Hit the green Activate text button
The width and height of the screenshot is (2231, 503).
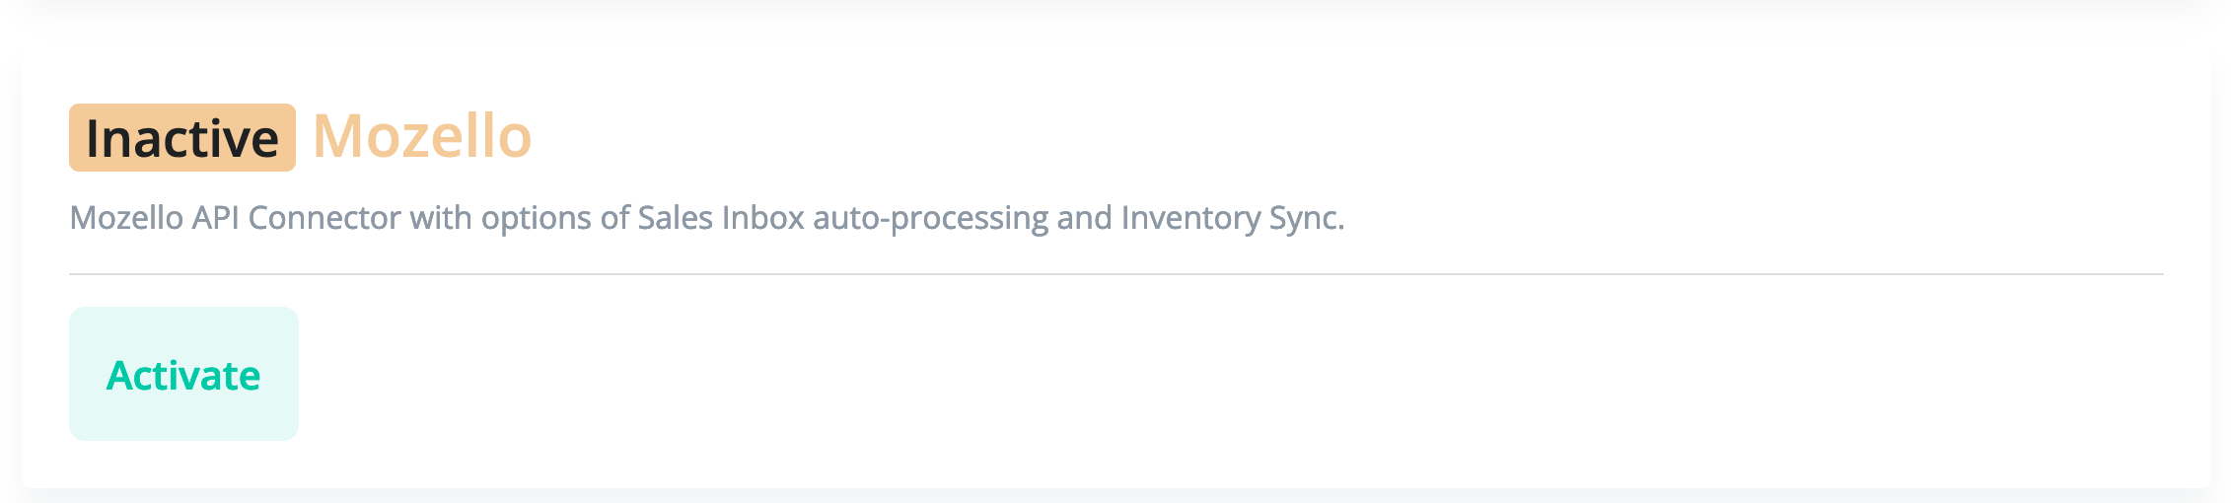[x=183, y=376]
